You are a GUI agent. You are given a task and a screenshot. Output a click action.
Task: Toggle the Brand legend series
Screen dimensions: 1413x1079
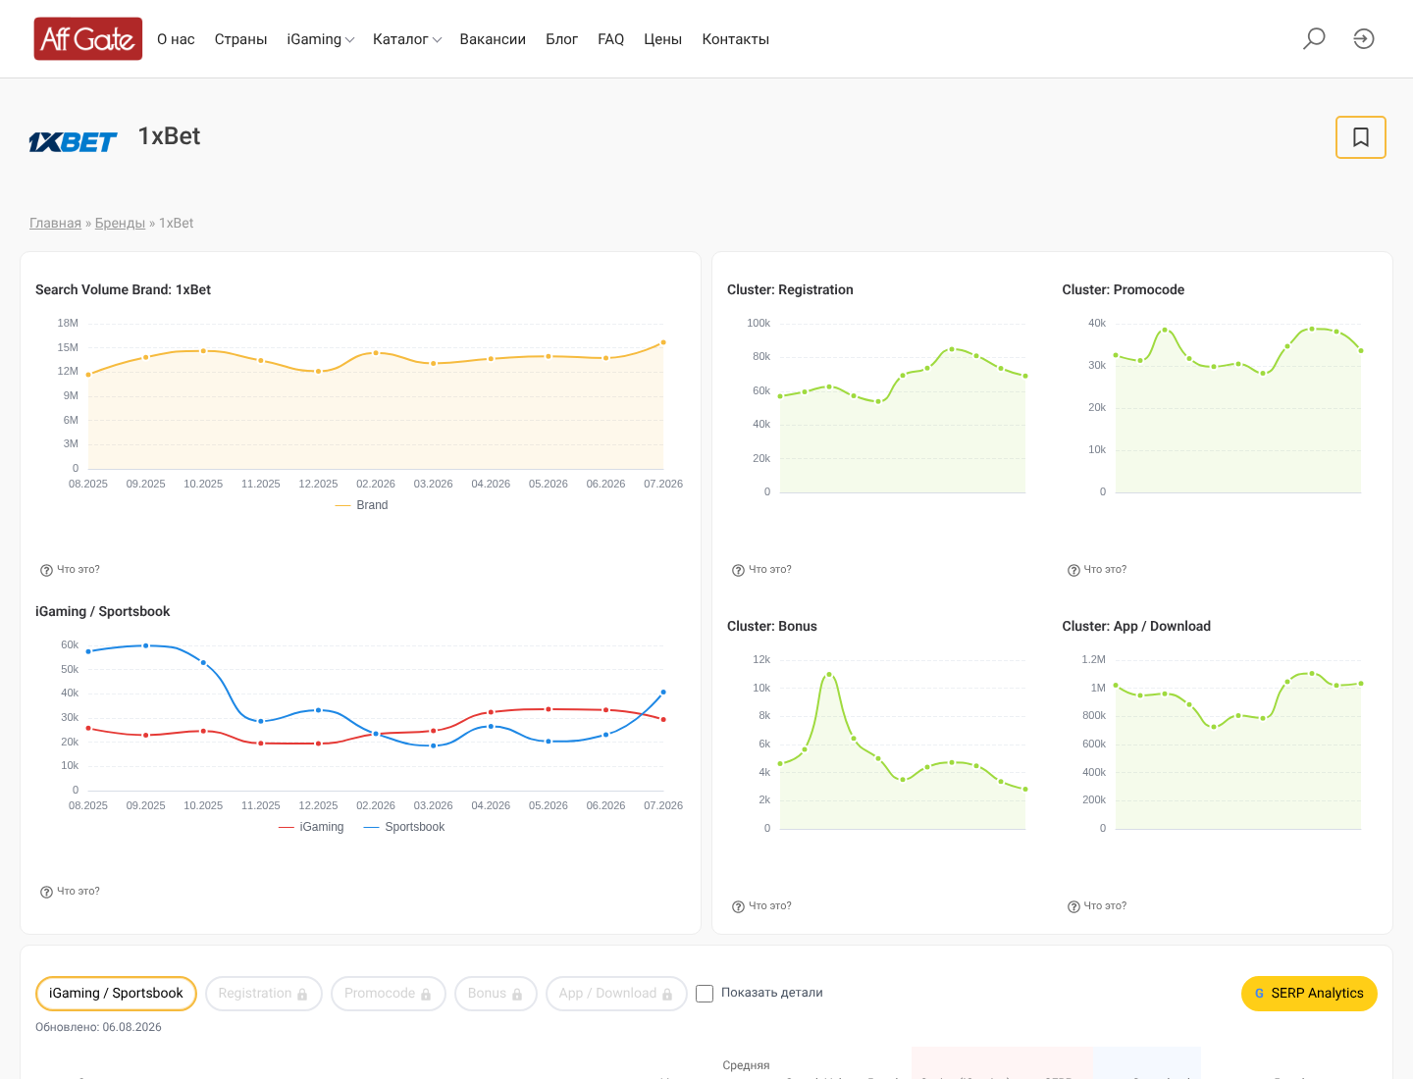tap(361, 505)
